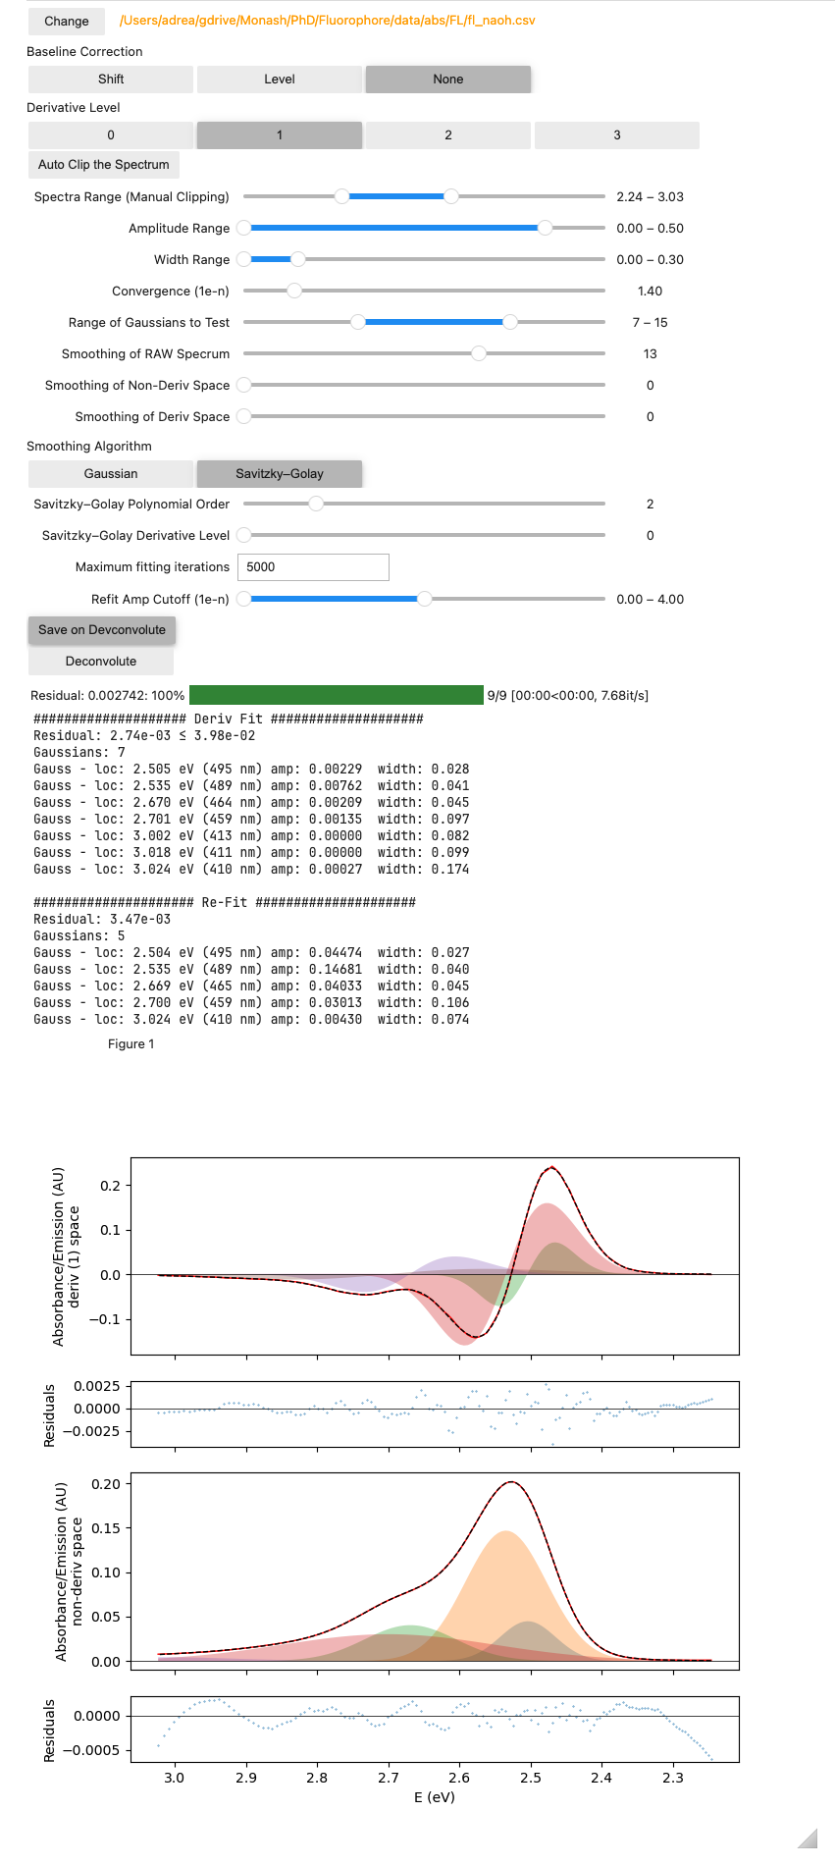Viewport: 835px width, 1865px height.
Task: Click the deriv space fit plot
Action: (435, 1256)
